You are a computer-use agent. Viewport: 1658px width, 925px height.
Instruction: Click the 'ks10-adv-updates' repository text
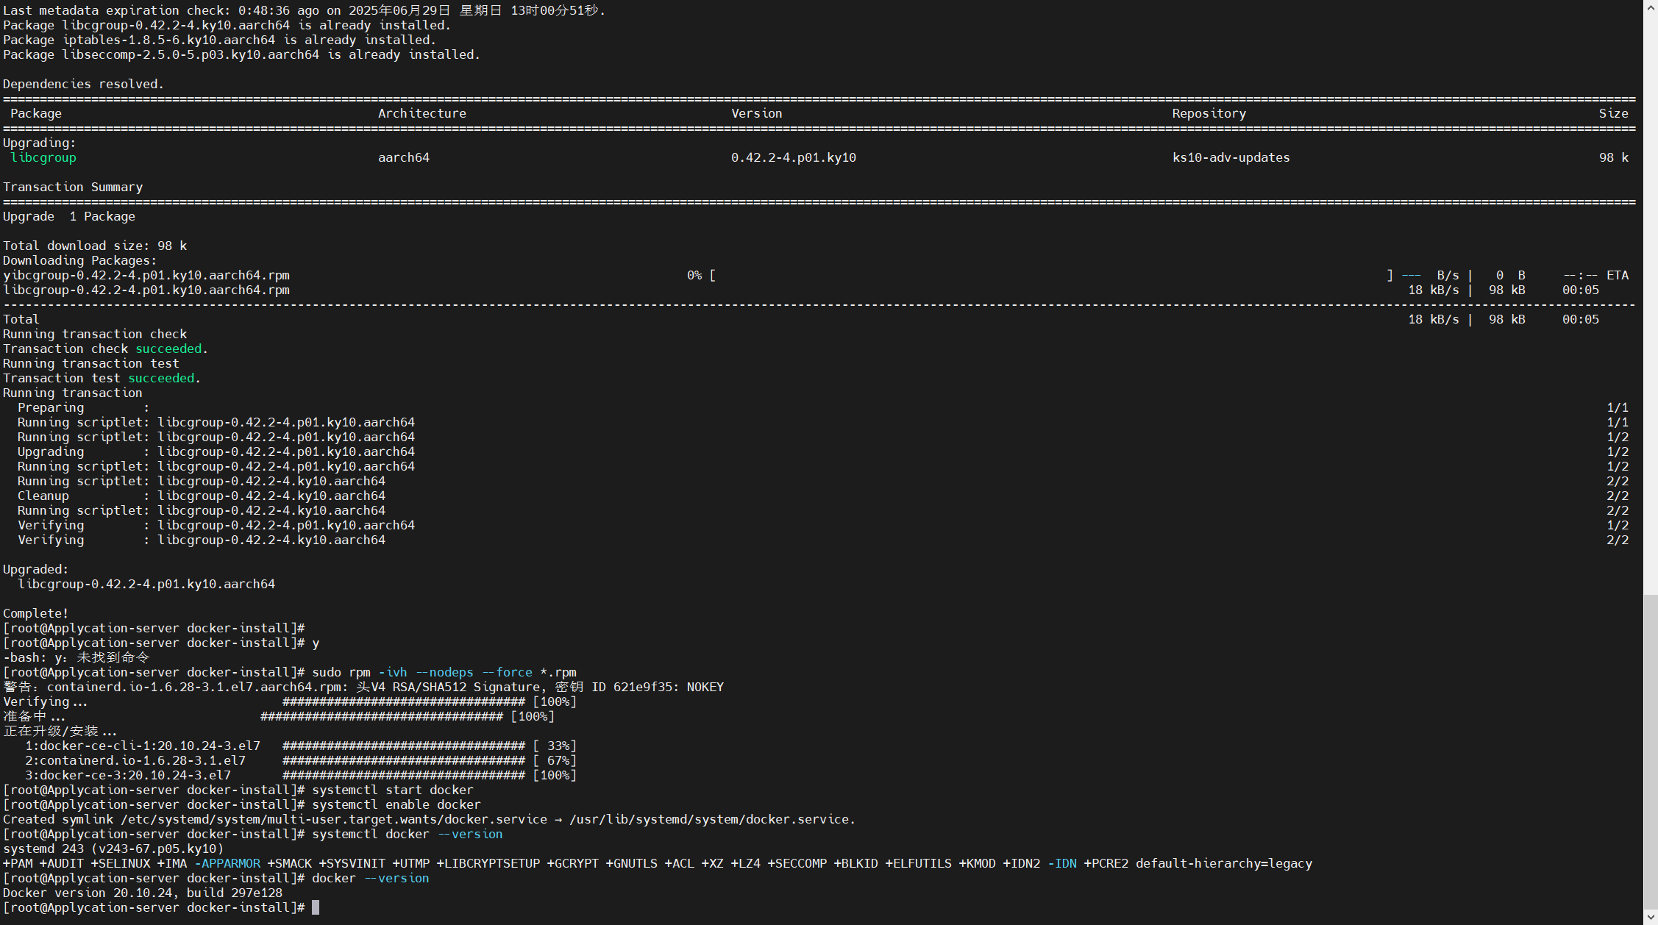coord(1231,157)
